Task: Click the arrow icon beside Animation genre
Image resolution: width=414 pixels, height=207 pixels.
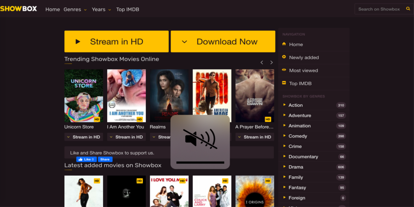Action: coord(284,125)
